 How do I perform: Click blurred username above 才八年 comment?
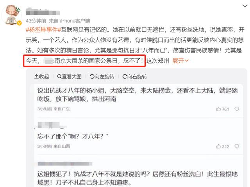(x=52, y=125)
